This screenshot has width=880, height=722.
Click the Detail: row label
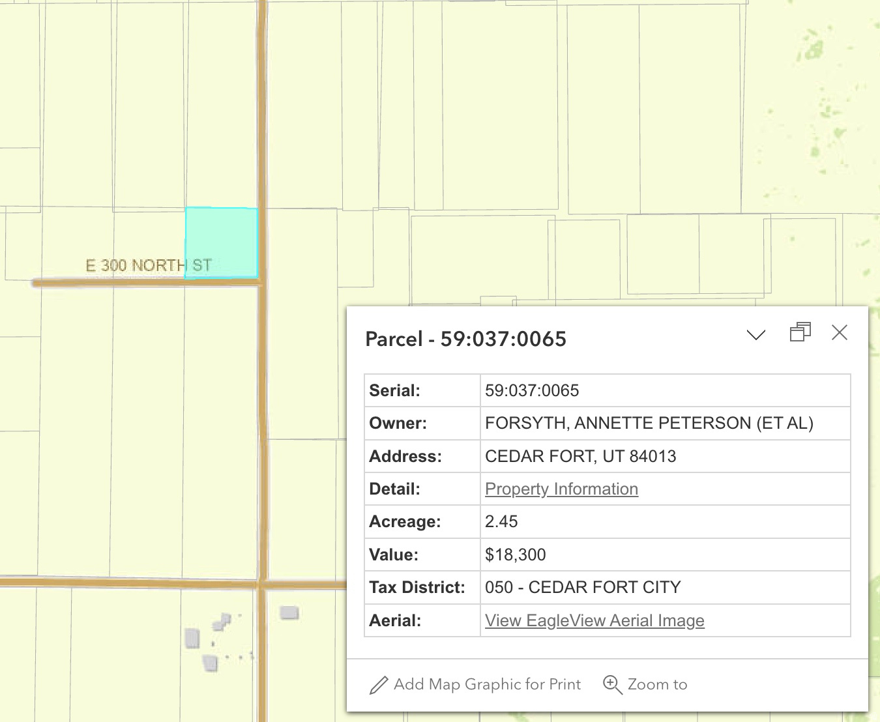coord(394,489)
